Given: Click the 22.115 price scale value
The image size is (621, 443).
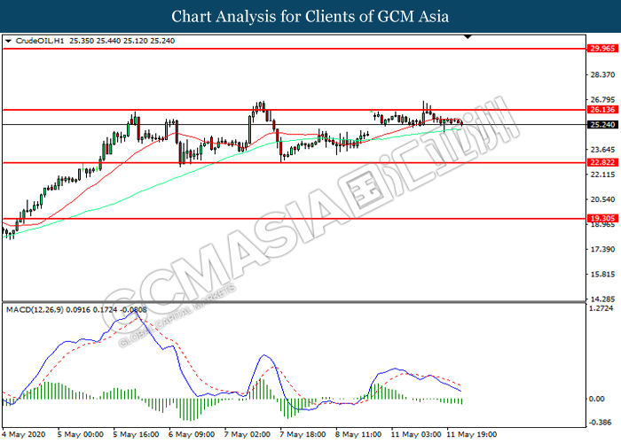Looking at the screenshot, I should (602, 175).
